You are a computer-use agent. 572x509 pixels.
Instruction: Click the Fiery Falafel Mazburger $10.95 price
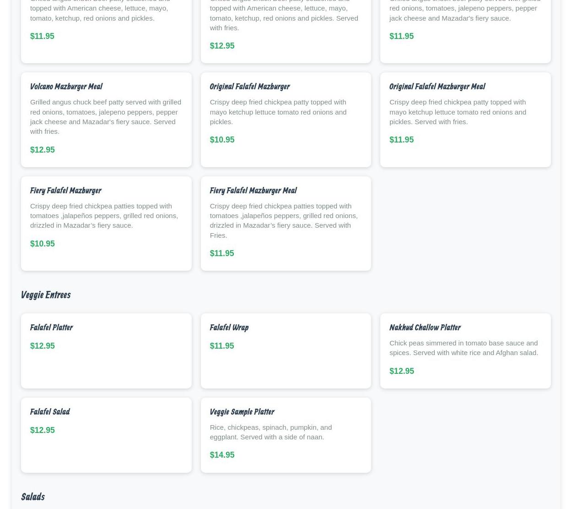(x=42, y=244)
